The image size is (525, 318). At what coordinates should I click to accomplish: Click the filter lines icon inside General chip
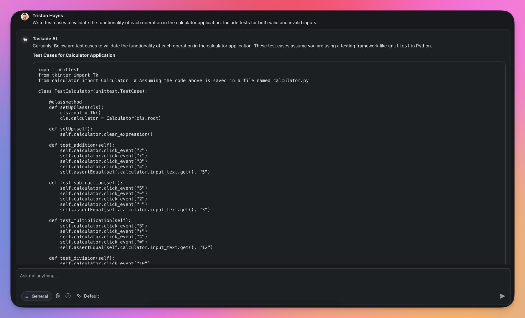[27, 296]
